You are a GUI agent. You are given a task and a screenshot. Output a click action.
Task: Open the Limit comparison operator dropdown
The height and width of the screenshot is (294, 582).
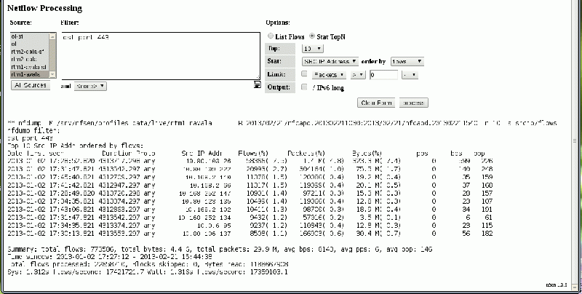point(358,75)
